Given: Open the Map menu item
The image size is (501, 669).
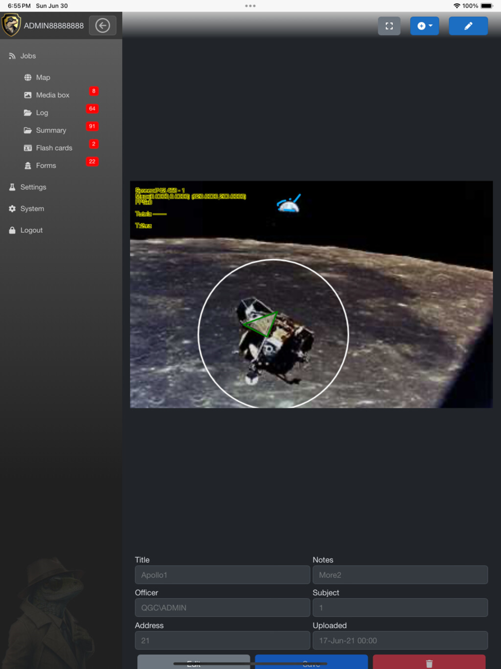Looking at the screenshot, I should [43, 78].
